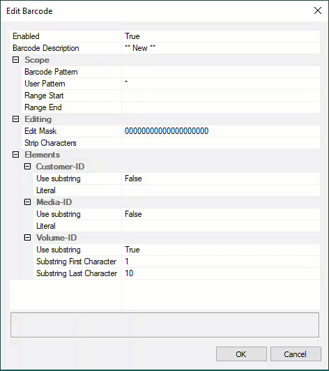This screenshot has width=329, height=371.
Task: Select Customer-ID Use substring label
Action: click(59, 179)
